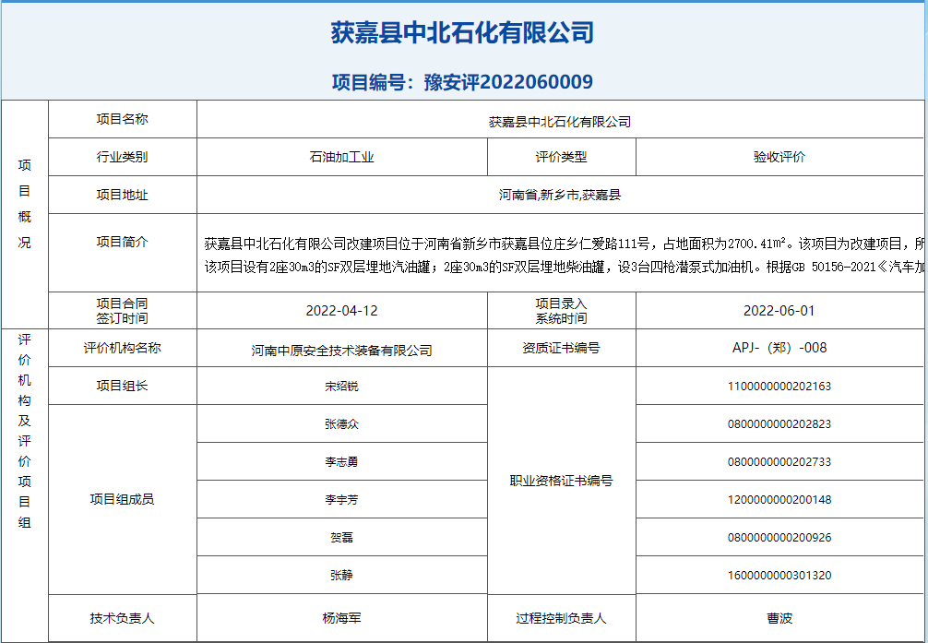Click the 项目组成员 label cell
This screenshot has width=928, height=643.
(123, 499)
